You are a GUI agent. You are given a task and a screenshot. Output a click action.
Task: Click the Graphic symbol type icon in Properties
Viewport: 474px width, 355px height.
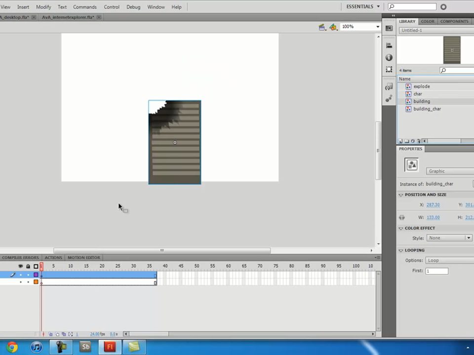(411, 165)
